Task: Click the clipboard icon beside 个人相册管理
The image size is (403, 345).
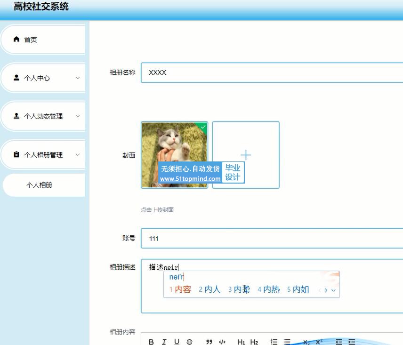Action: pos(16,154)
